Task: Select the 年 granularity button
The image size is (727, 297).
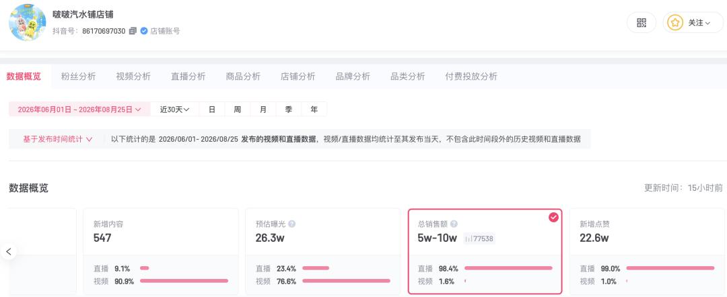Action: pos(314,110)
